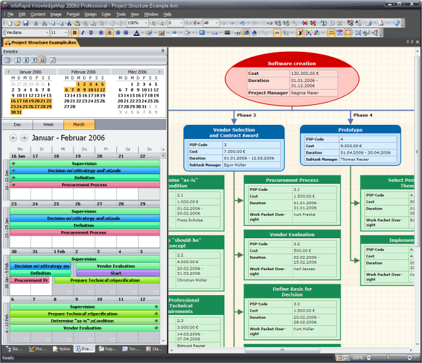Click the Save icon in the toolbar
The image size is (422, 363).
click(x=25, y=23)
